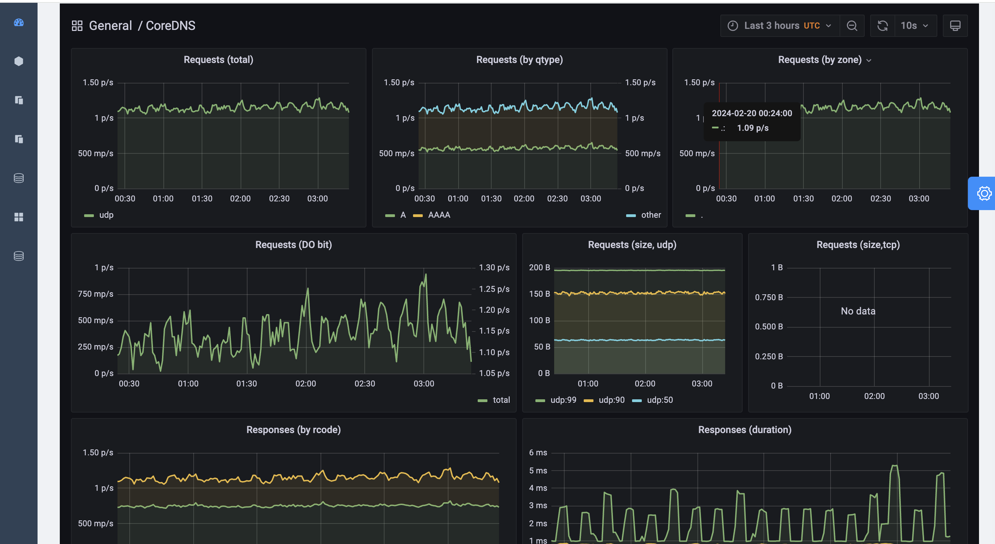Click the four-squares grid icon in sidebar
The image size is (995, 544).
coord(18,217)
